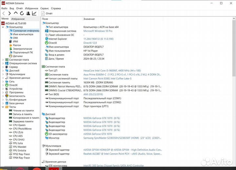Expand the Сервер tree node
The image size is (236, 170).
click(3, 67)
